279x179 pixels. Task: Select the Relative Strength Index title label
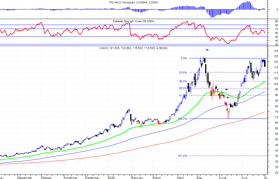(x=134, y=21)
